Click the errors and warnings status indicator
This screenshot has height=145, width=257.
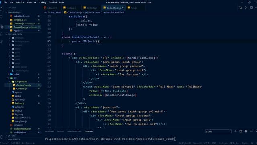click(x=16, y=143)
